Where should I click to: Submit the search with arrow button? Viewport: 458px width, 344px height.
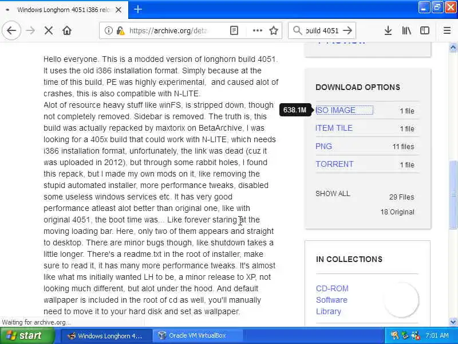point(348,30)
